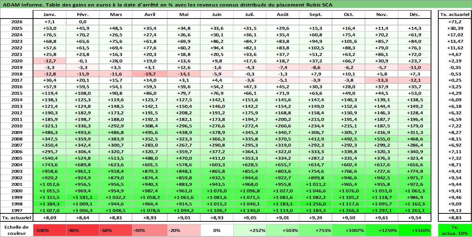
Task: Click the +71,2 actuarial rate for 2026
Action: [455, 22]
